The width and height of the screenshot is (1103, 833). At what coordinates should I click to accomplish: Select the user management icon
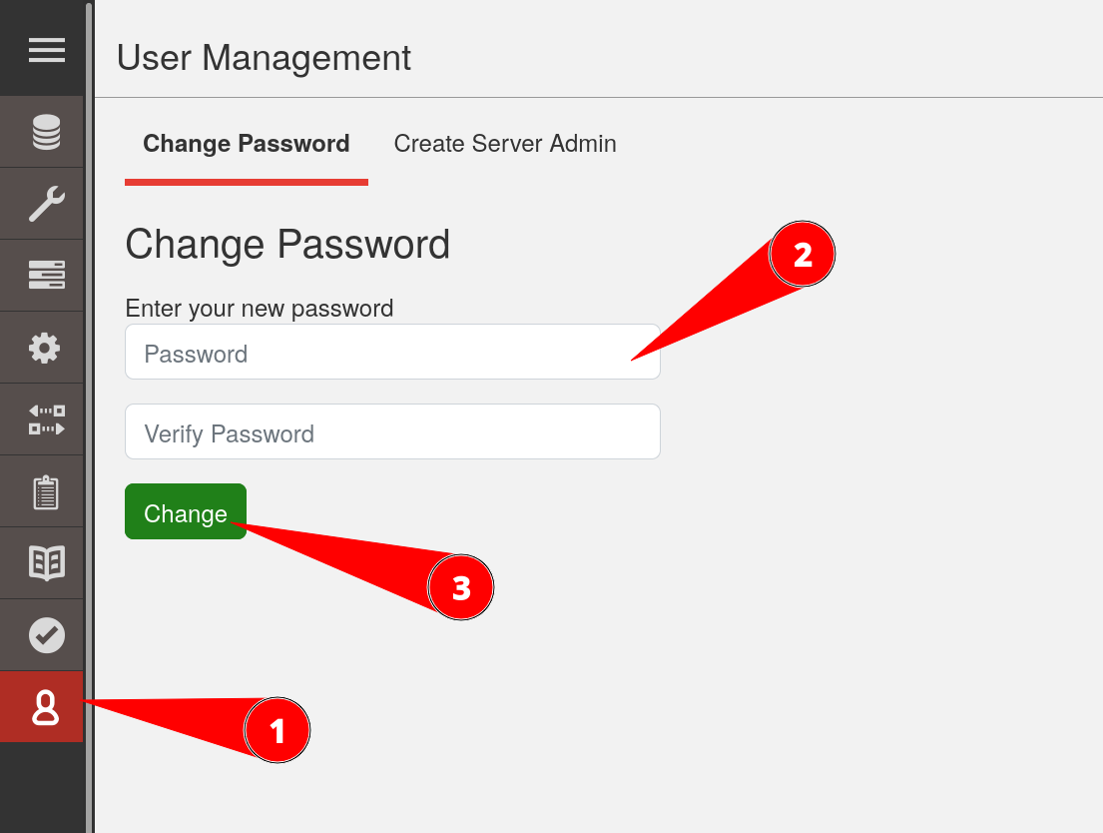click(x=46, y=707)
